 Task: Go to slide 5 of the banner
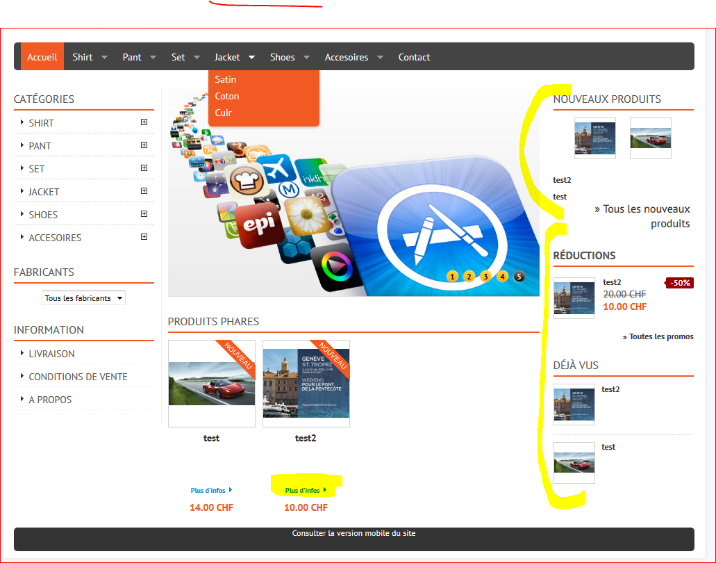tap(519, 277)
